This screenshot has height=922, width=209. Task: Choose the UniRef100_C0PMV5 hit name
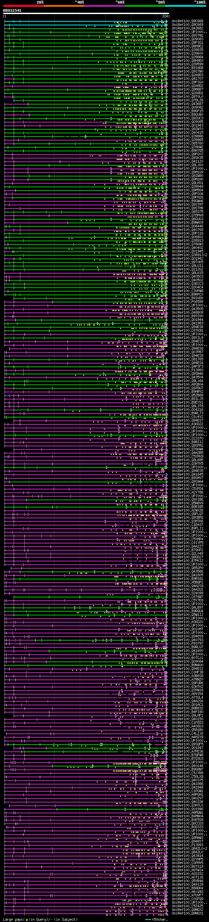pyautogui.click(x=187, y=862)
